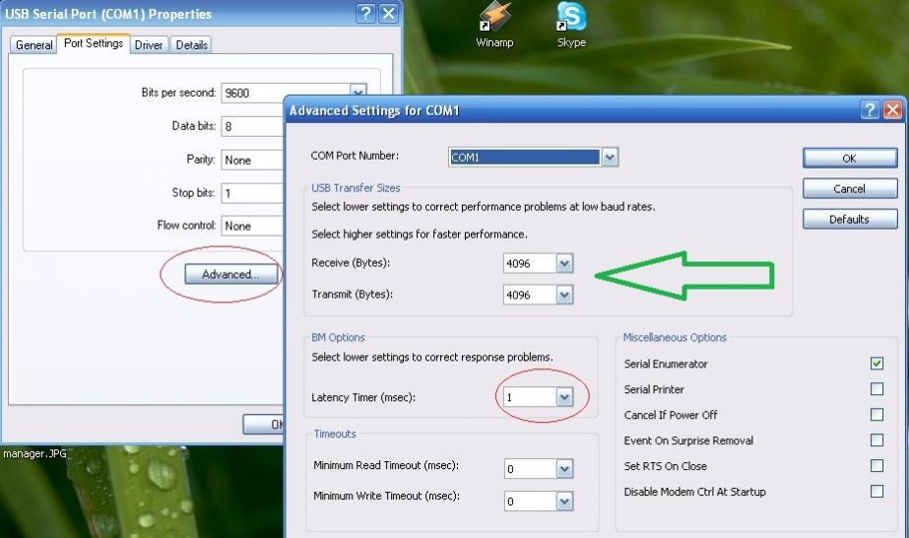The image size is (909, 538).
Task: Expand the Transmit (Bytes) dropdown
Action: tap(564, 295)
